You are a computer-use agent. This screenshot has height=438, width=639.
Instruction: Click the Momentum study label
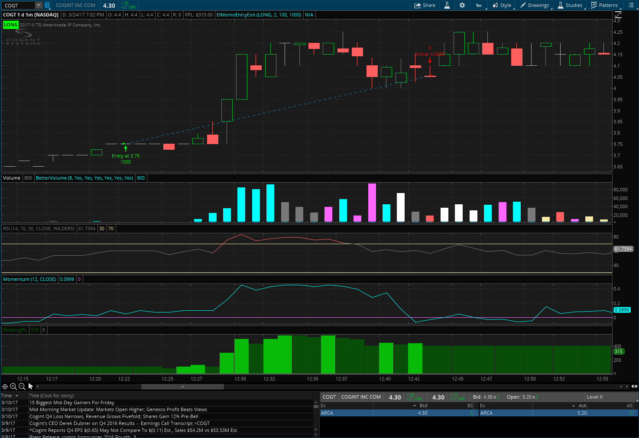pos(29,279)
